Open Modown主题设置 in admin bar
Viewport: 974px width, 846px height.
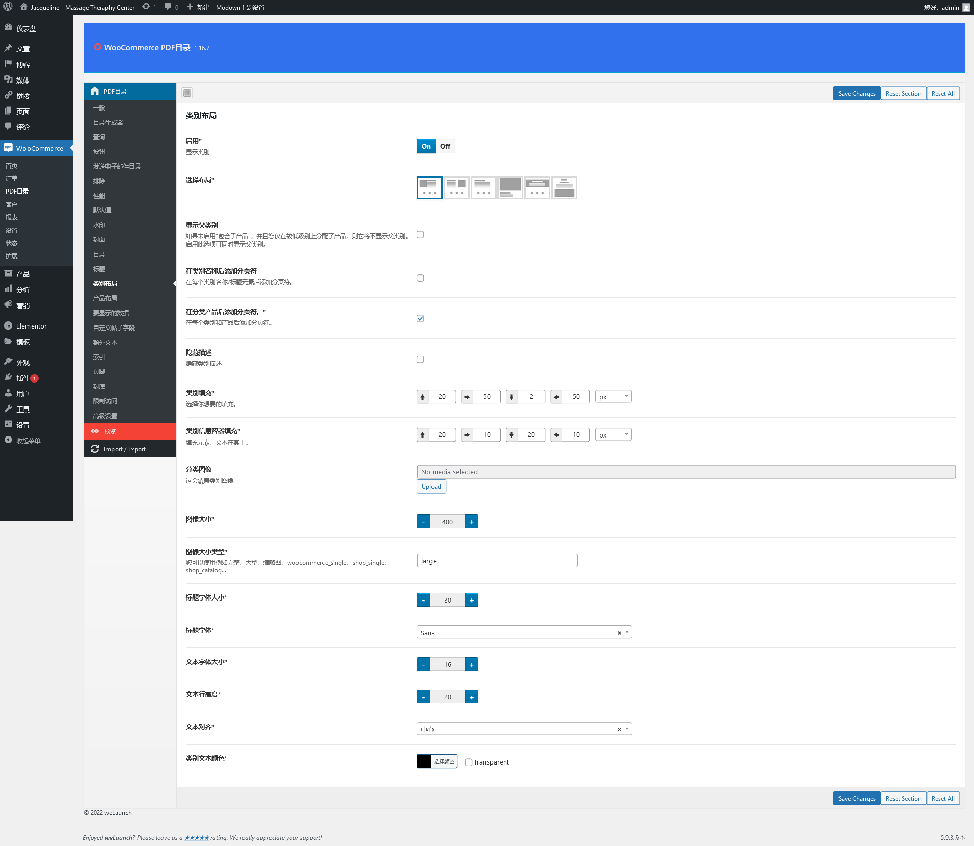[240, 7]
